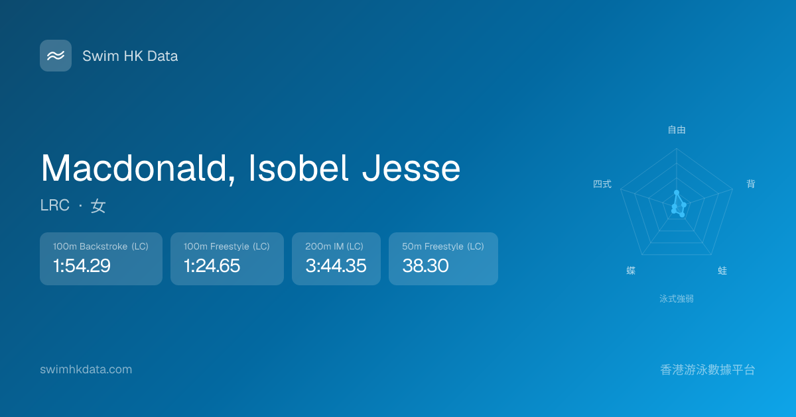Click the LRC club label
The width and height of the screenshot is (796, 417).
(x=54, y=206)
